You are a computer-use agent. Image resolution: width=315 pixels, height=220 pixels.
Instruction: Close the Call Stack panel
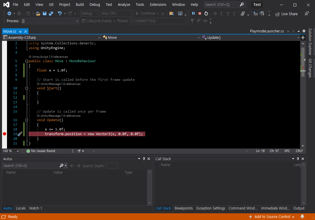coord(303,159)
